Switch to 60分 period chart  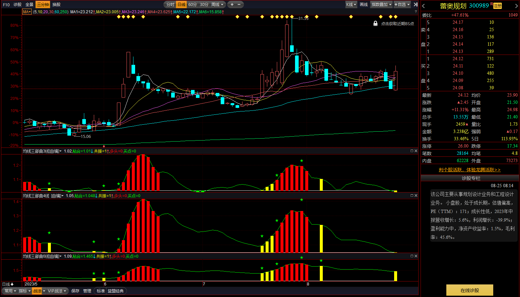[193, 5]
